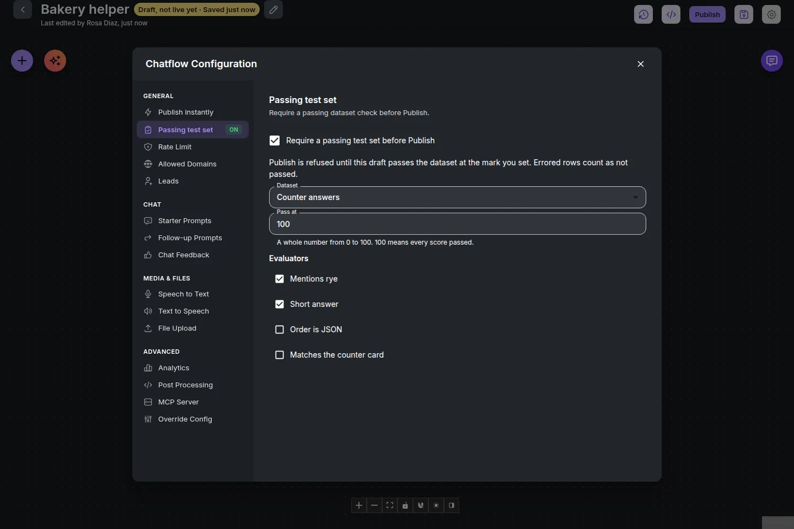Zoom out with the canvas minus control
The width and height of the screenshot is (794, 529).
tap(374, 505)
